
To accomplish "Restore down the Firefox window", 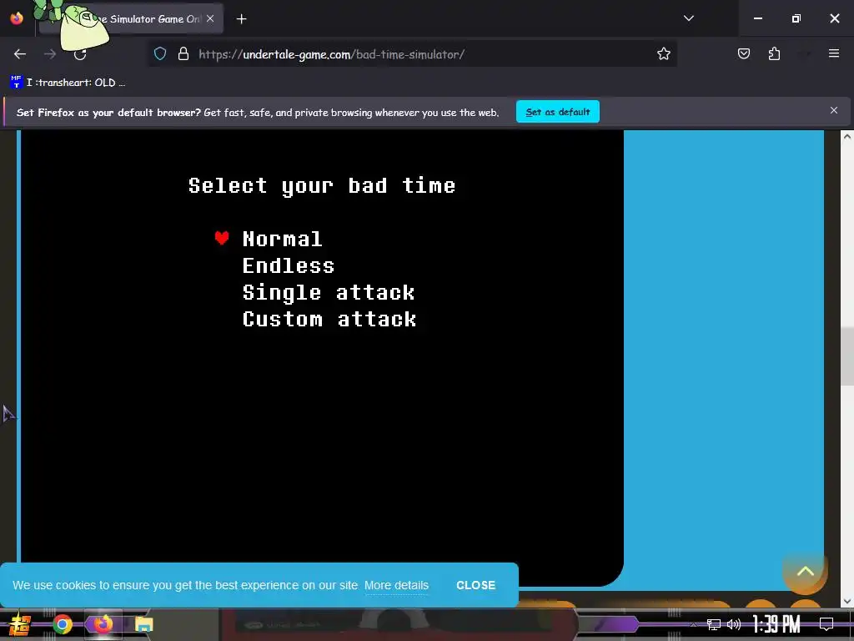I will click(x=796, y=18).
